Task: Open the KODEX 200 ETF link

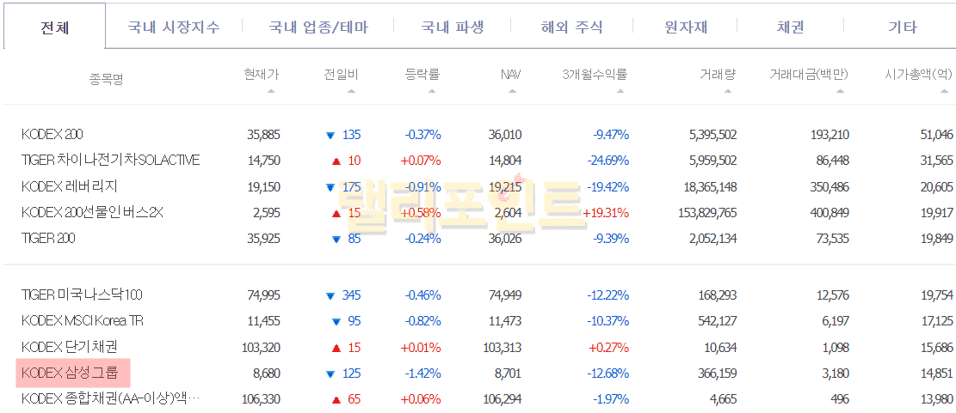Action: tap(52, 134)
